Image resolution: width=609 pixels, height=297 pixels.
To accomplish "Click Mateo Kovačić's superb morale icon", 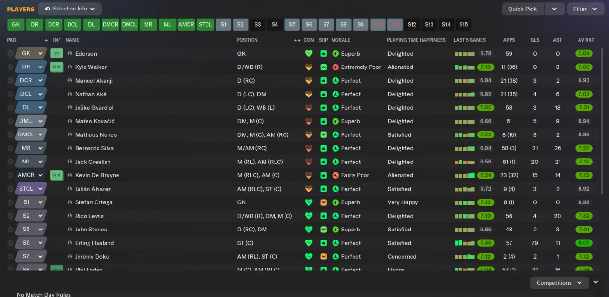I will (335, 121).
